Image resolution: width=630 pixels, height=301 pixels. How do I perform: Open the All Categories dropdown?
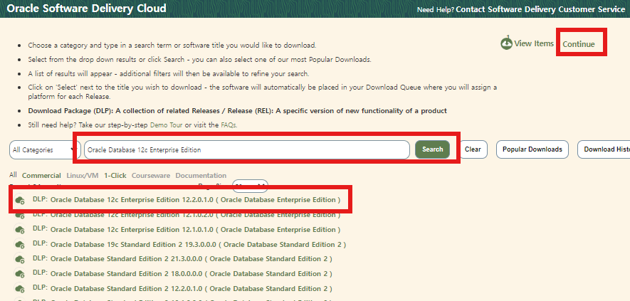[x=45, y=150]
